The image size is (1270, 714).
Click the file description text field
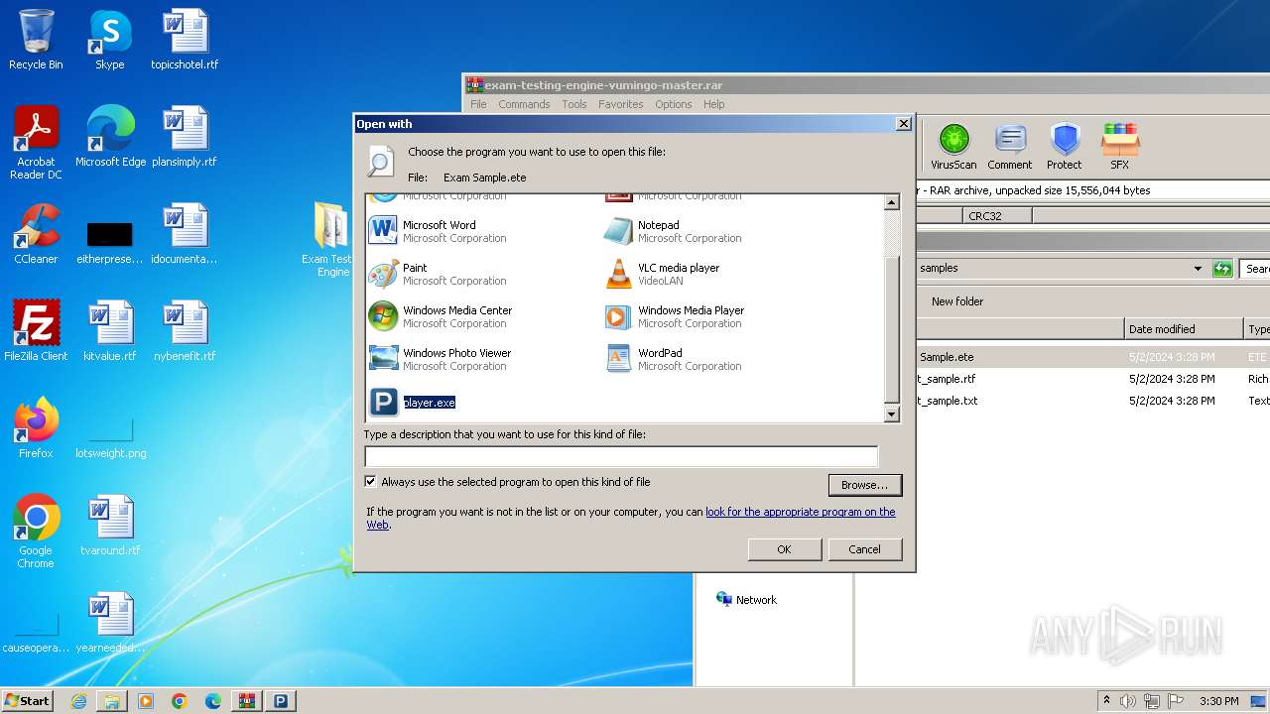click(x=621, y=457)
